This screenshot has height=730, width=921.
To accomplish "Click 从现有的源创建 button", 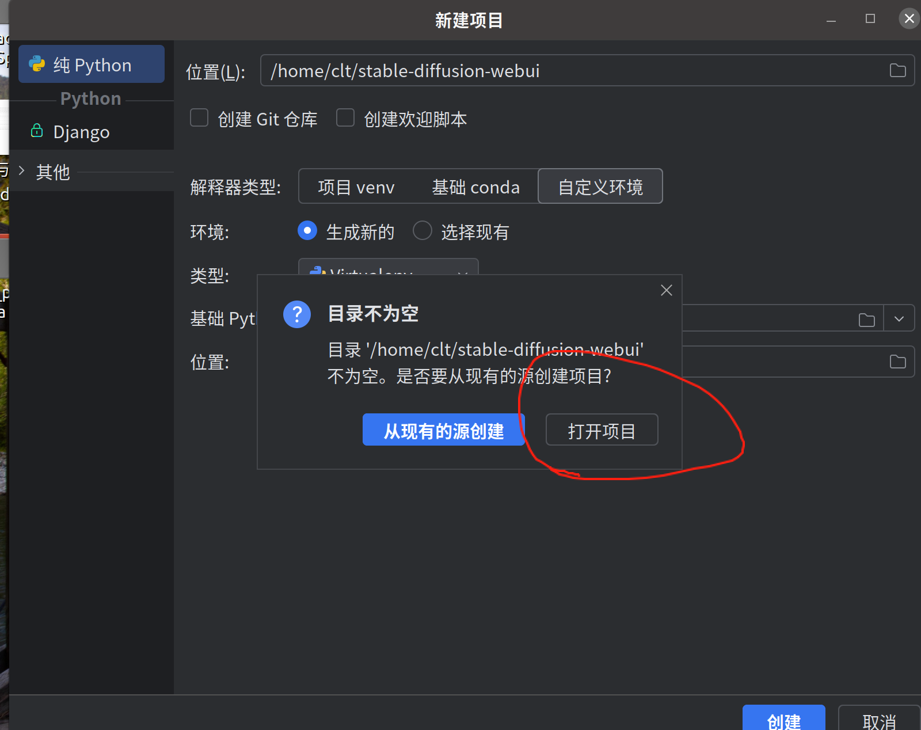I will [444, 429].
